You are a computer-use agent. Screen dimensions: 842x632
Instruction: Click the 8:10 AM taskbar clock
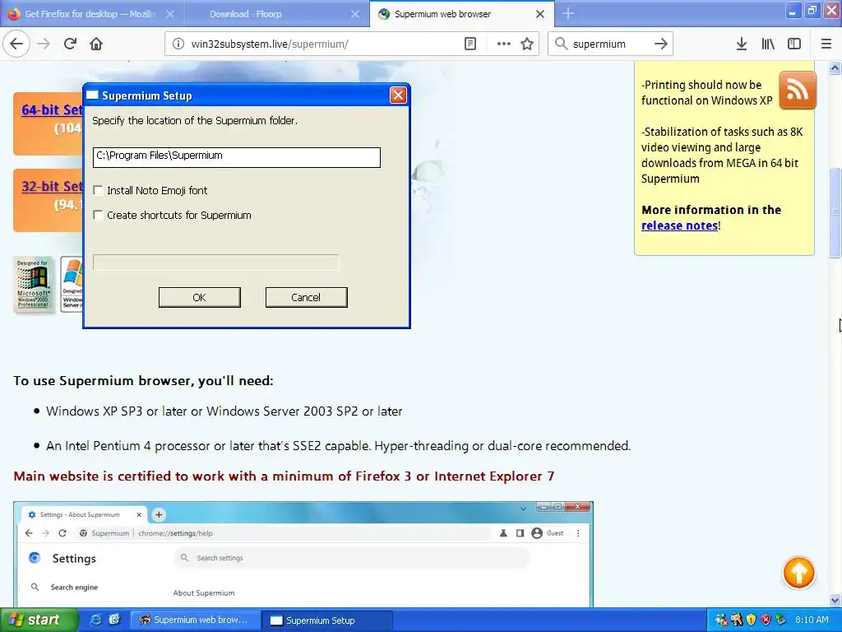pyautogui.click(x=812, y=620)
